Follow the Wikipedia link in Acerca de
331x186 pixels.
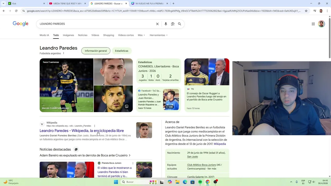click(220, 144)
